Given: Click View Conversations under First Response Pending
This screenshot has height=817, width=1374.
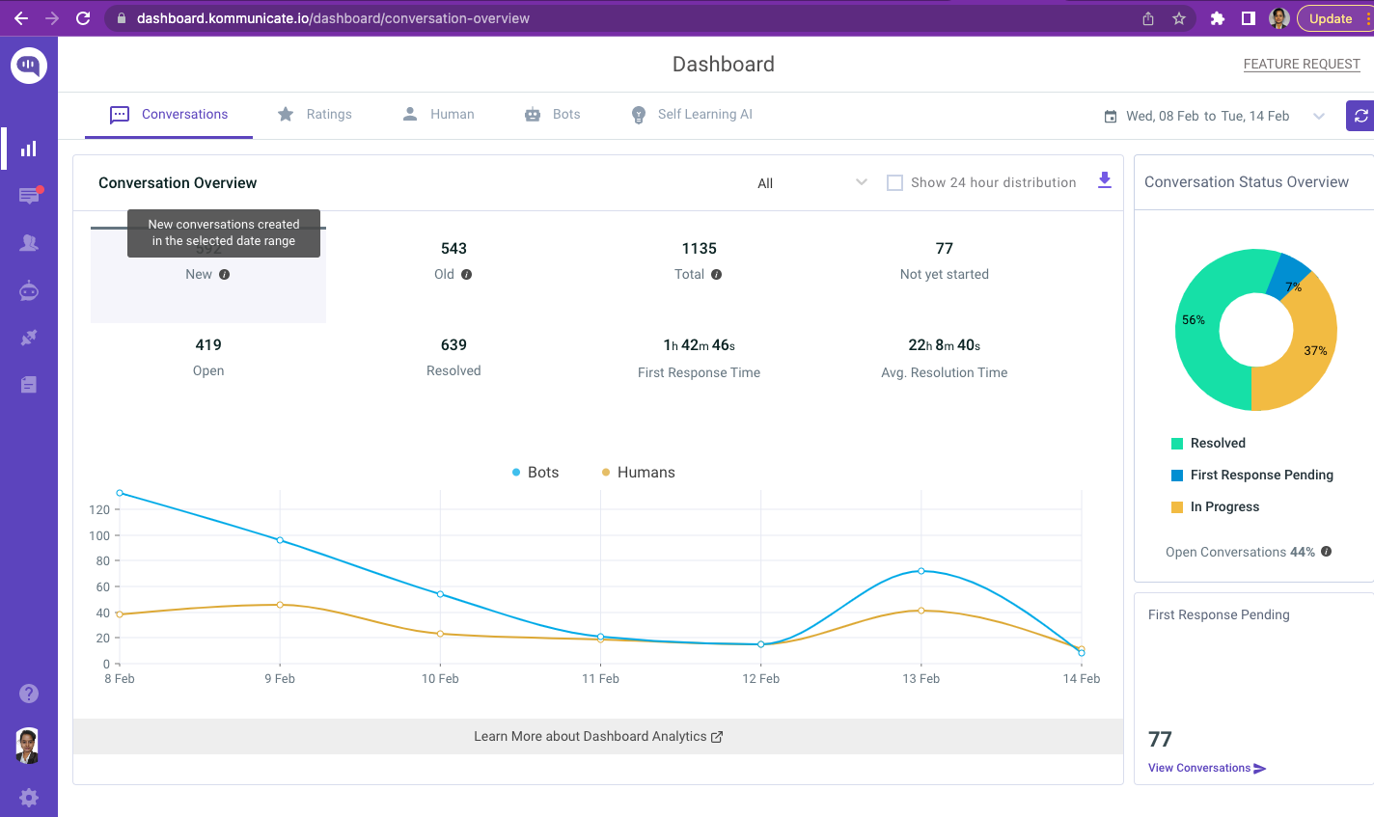Looking at the screenshot, I should pos(1199,767).
